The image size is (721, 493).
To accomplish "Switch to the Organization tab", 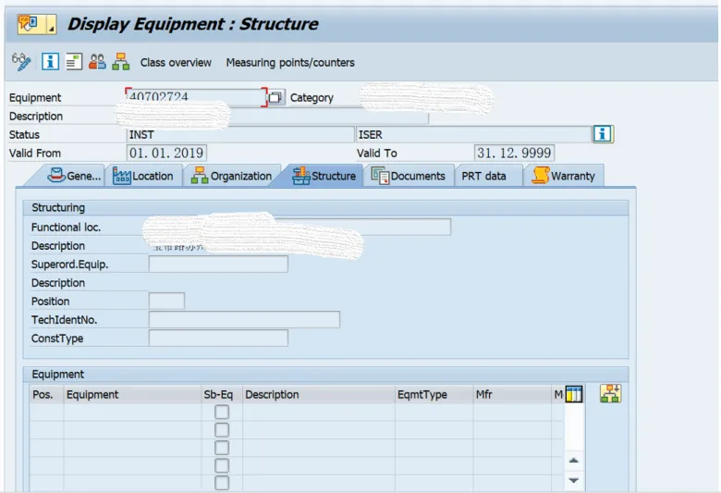I will [231, 176].
